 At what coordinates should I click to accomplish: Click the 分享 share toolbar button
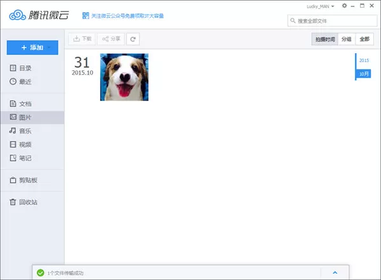[x=110, y=39]
